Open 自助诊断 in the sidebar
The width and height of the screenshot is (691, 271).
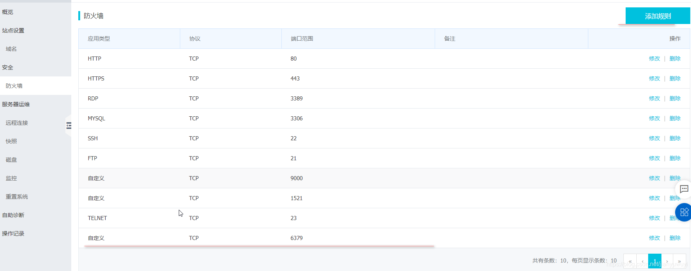[13, 215]
